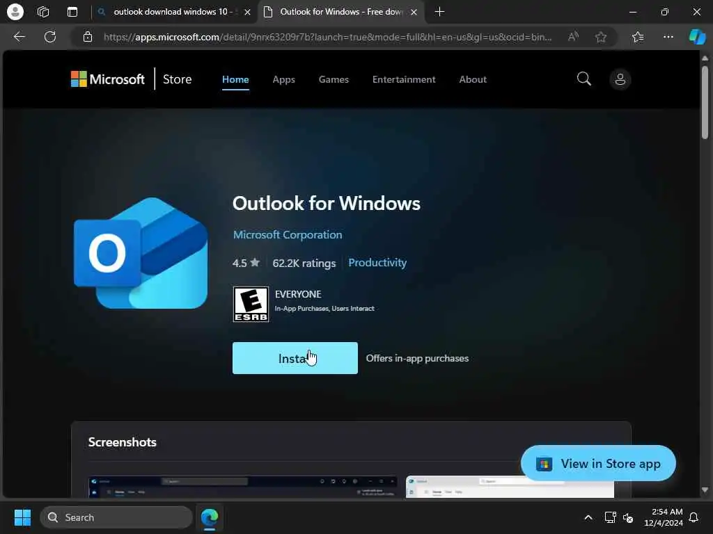
Task: Click the Install button
Action: (x=295, y=358)
